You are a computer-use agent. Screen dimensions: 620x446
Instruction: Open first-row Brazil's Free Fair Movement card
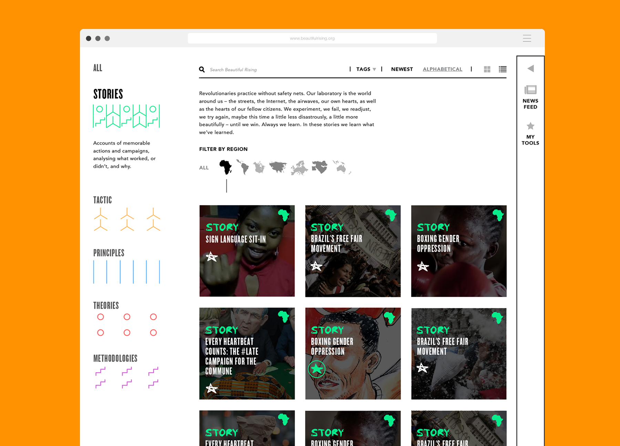coord(353,251)
